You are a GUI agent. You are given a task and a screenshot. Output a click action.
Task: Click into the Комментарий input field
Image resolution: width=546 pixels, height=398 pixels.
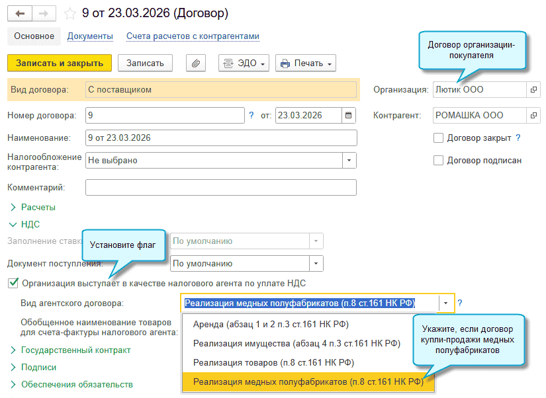[221, 188]
